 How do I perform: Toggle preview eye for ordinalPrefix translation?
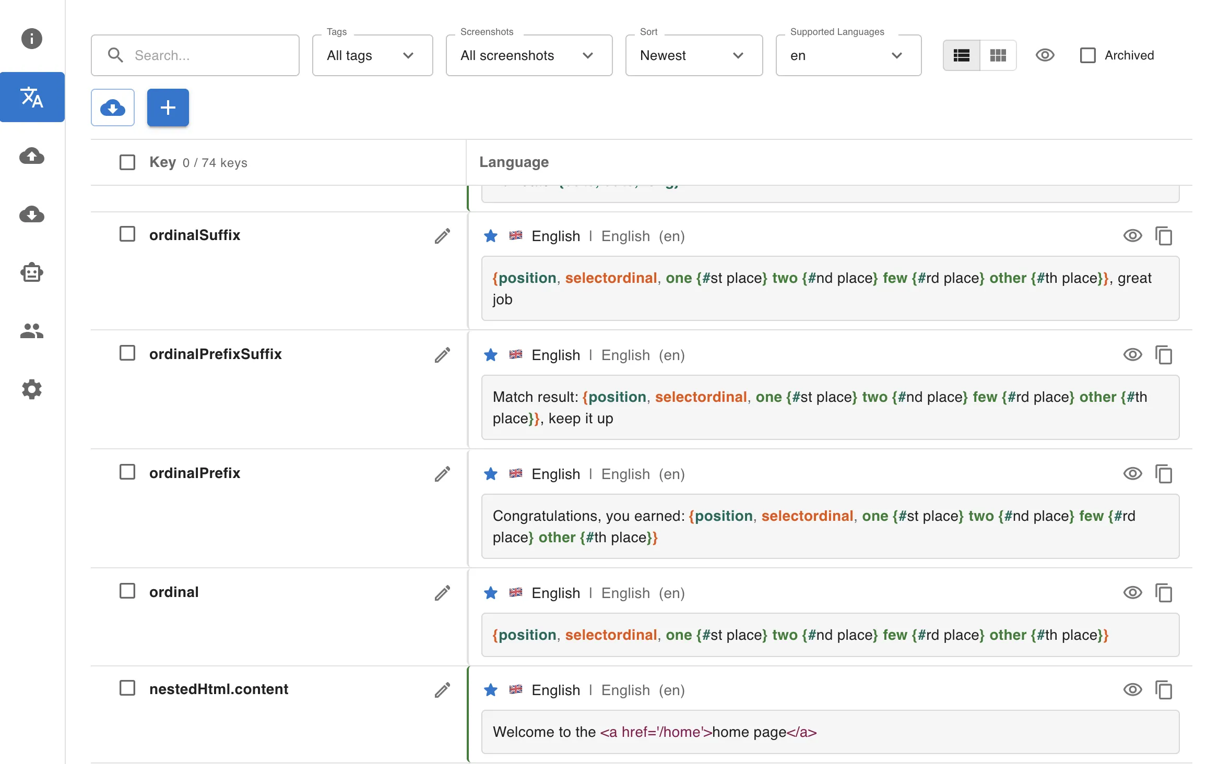[1132, 474]
